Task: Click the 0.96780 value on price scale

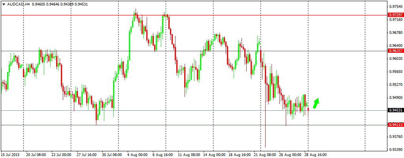Action: point(395,33)
